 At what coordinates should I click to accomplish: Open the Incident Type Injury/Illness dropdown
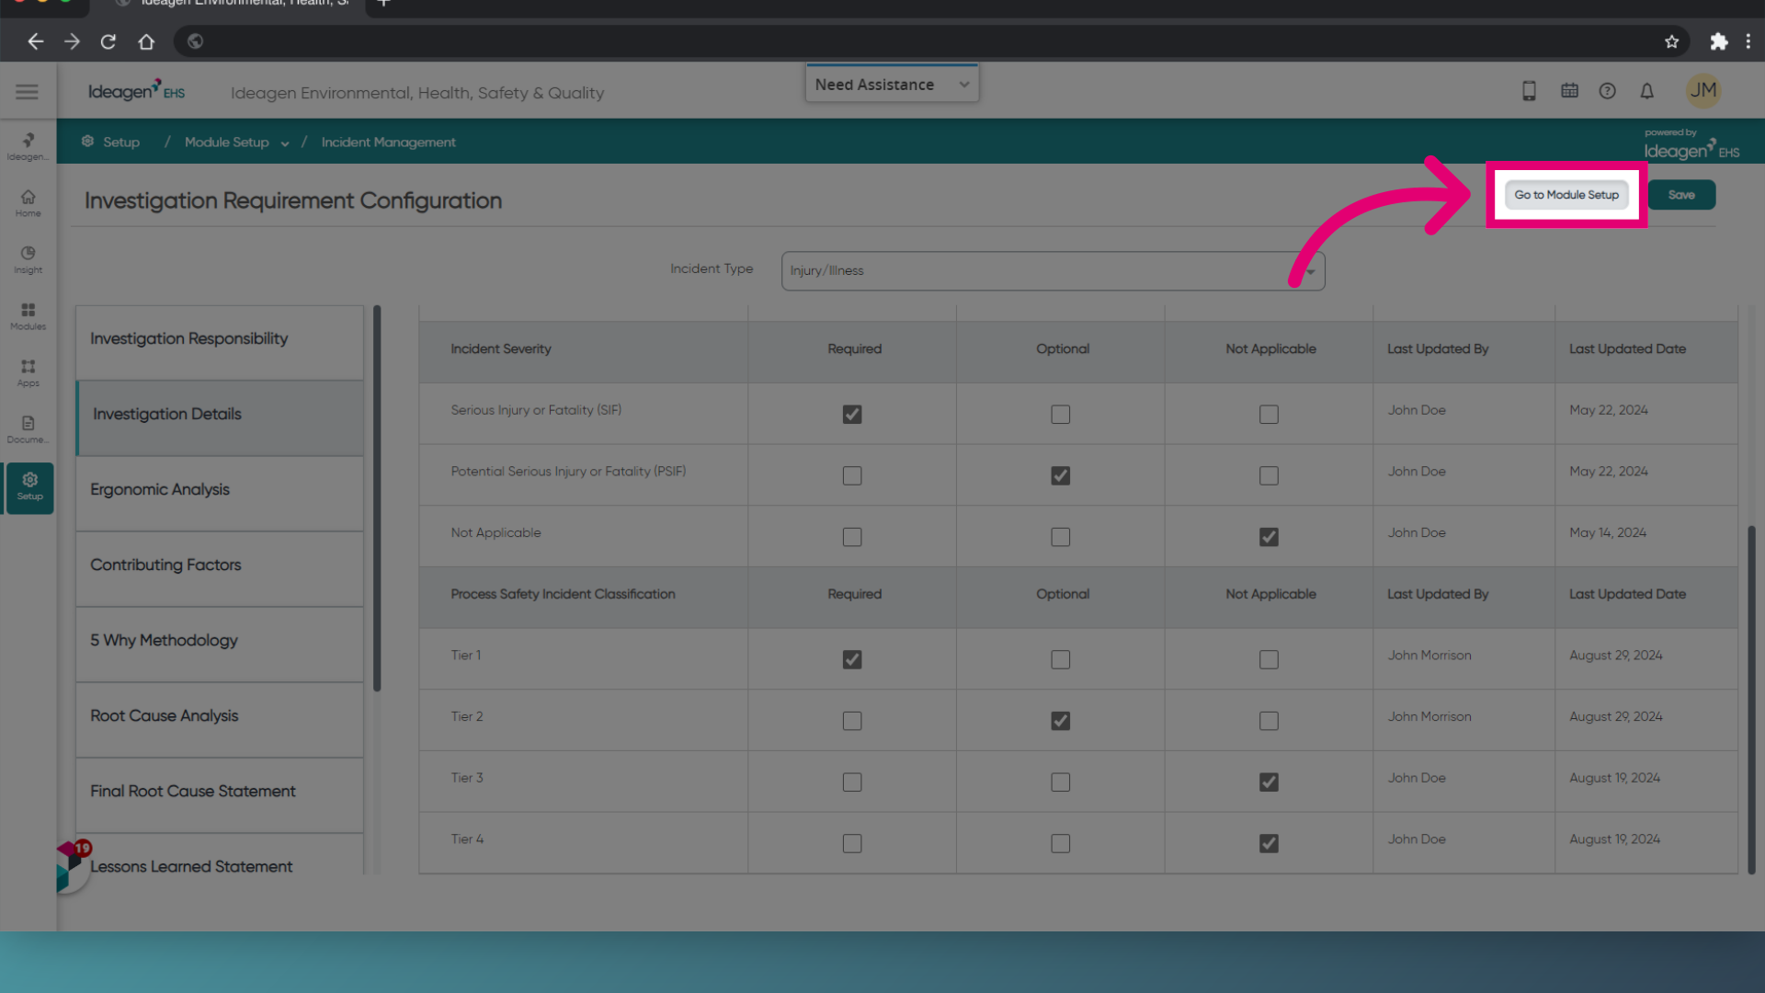tap(1053, 270)
